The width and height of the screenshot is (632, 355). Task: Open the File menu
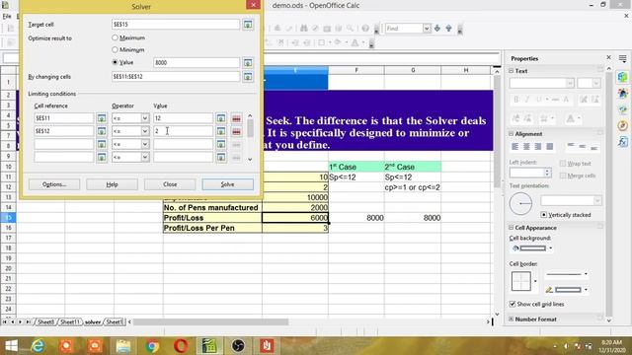7,16
